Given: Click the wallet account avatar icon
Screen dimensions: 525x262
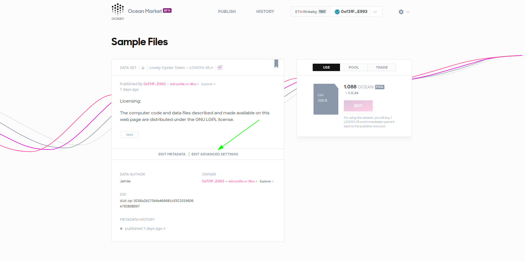Looking at the screenshot, I should (337, 12).
